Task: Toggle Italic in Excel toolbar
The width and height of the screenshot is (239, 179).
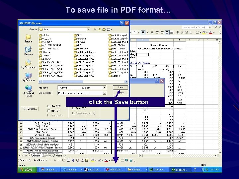Action: coord(147,32)
